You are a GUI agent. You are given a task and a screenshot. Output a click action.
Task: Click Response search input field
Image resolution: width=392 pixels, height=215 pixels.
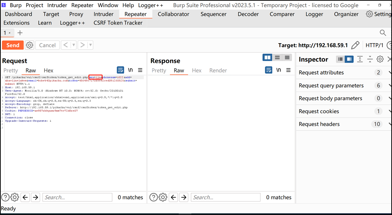click(x=225, y=197)
